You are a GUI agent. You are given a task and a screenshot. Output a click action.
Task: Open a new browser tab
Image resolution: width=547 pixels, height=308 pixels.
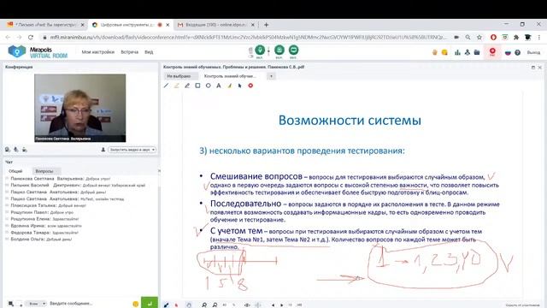click(x=266, y=25)
